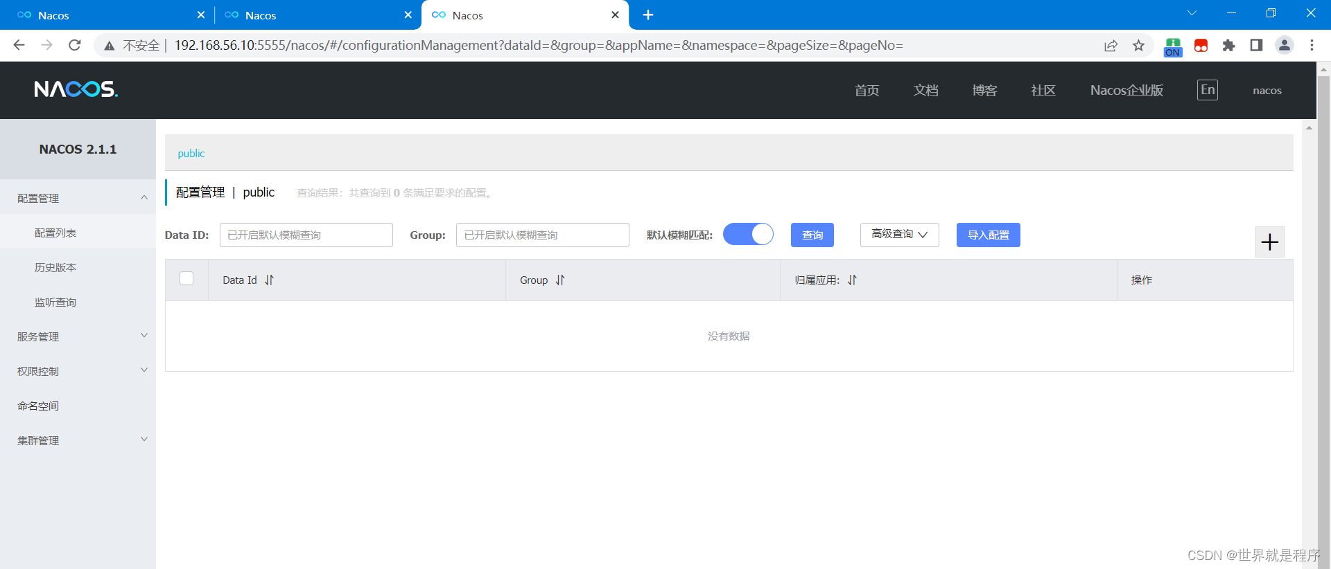Click the browser address bar URL

539,45
